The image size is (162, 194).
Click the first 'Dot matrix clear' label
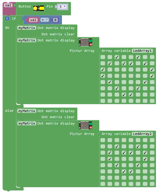tap(58, 34)
